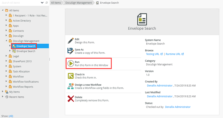Go to All Items breadcrumb
This screenshot has width=223, height=118.
(56, 3)
